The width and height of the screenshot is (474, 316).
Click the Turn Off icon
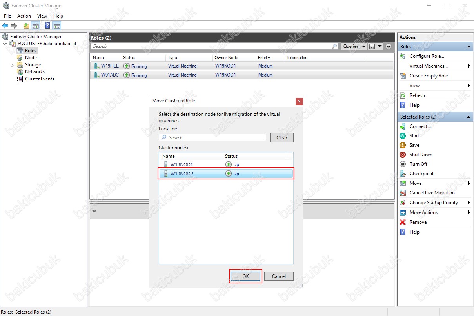(x=403, y=164)
